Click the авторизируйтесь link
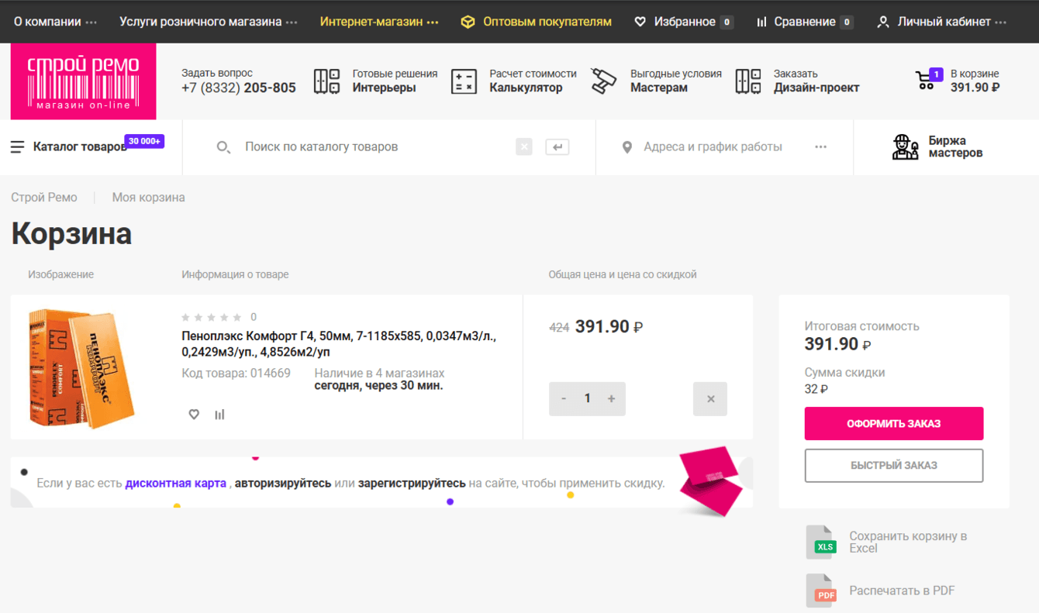 coord(283,483)
